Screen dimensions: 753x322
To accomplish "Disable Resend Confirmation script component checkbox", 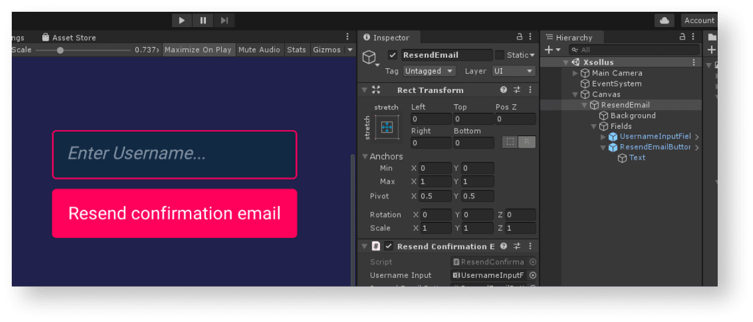I will pyautogui.click(x=388, y=247).
